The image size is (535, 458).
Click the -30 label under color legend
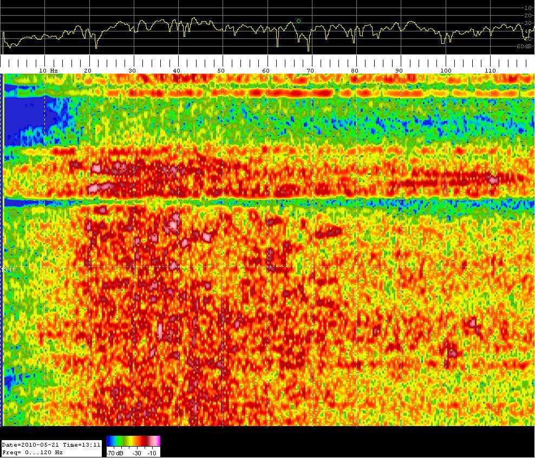pyautogui.click(x=137, y=453)
